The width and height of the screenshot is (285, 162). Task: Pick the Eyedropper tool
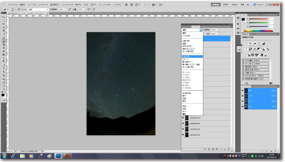(4, 35)
